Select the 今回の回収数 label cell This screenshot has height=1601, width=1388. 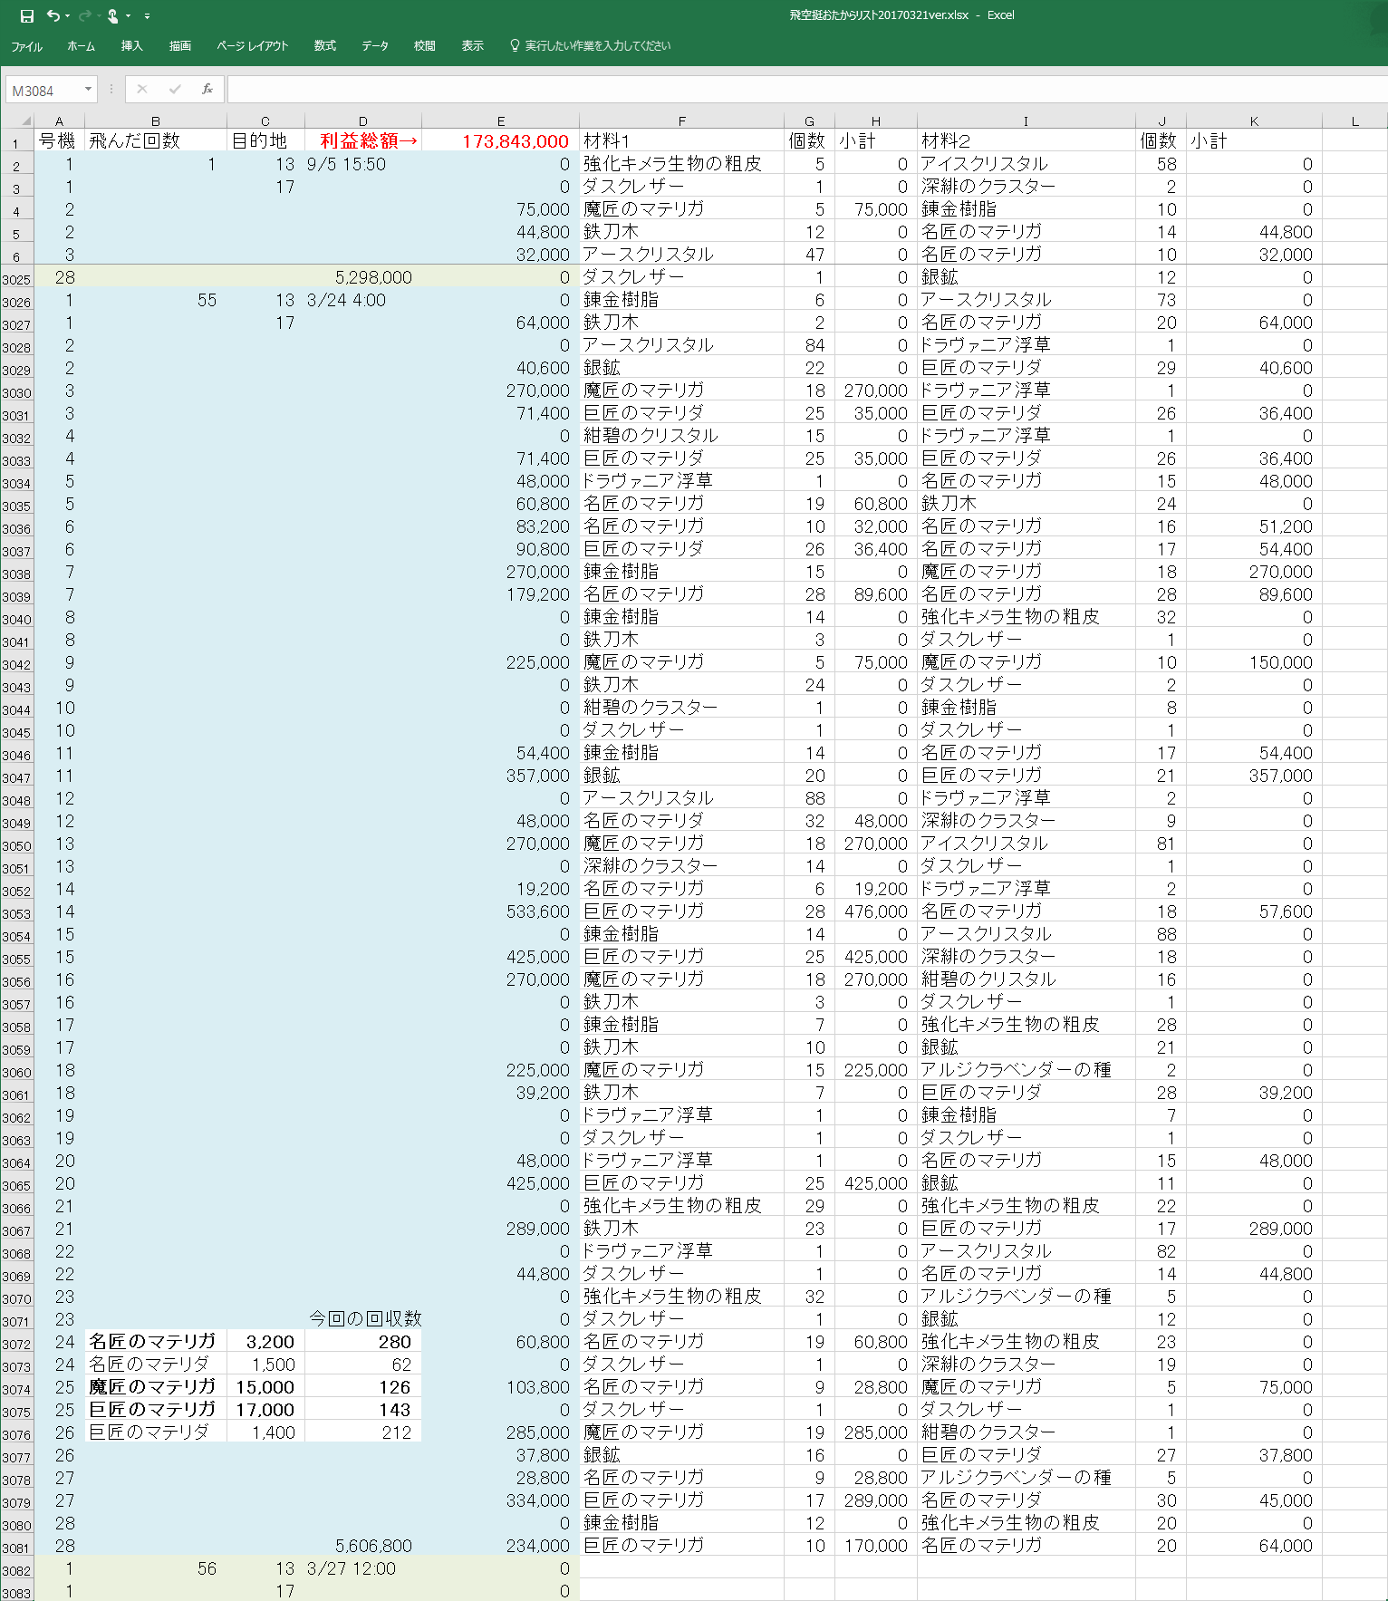(363, 1318)
